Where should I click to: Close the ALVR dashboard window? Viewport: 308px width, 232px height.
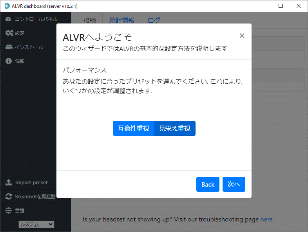pyautogui.click(x=299, y=6)
